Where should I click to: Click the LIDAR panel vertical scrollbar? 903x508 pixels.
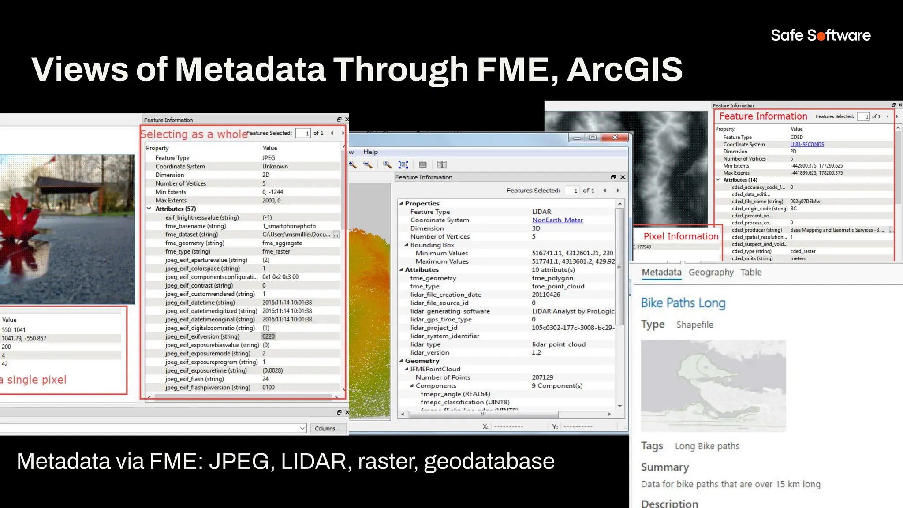click(620, 266)
